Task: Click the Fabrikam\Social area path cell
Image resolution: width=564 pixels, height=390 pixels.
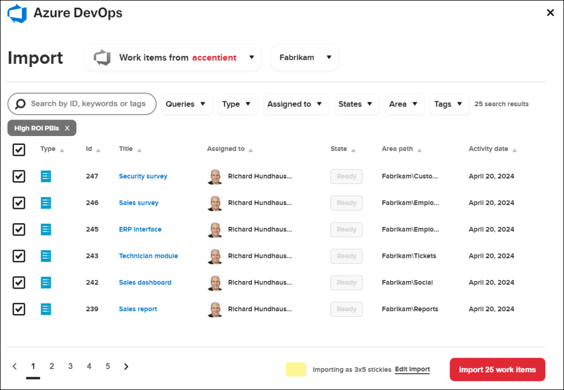Action: point(408,283)
